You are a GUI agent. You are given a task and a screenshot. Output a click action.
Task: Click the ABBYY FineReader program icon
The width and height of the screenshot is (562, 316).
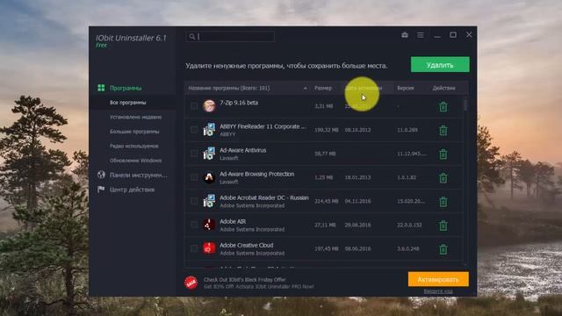[209, 130]
